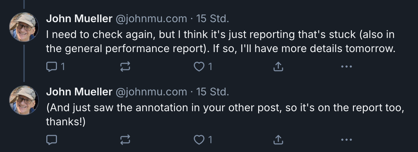The width and height of the screenshot is (418, 152).
Task: Click the "15 Std." timestamp on the second post
Action: point(213,92)
